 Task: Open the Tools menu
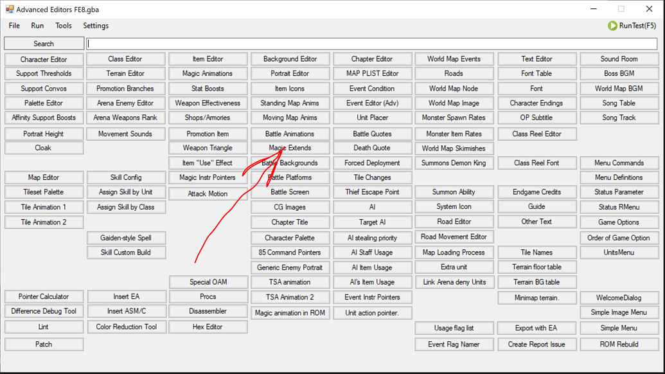coord(63,26)
